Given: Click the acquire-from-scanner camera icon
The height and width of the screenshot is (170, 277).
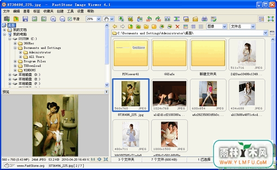Looking at the screenshot, I should (x=7, y=19).
